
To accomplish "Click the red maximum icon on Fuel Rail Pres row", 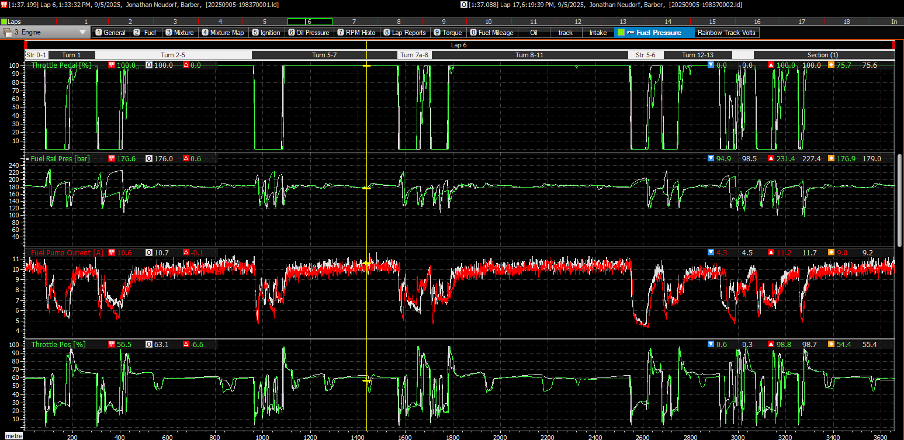I will click(x=771, y=158).
